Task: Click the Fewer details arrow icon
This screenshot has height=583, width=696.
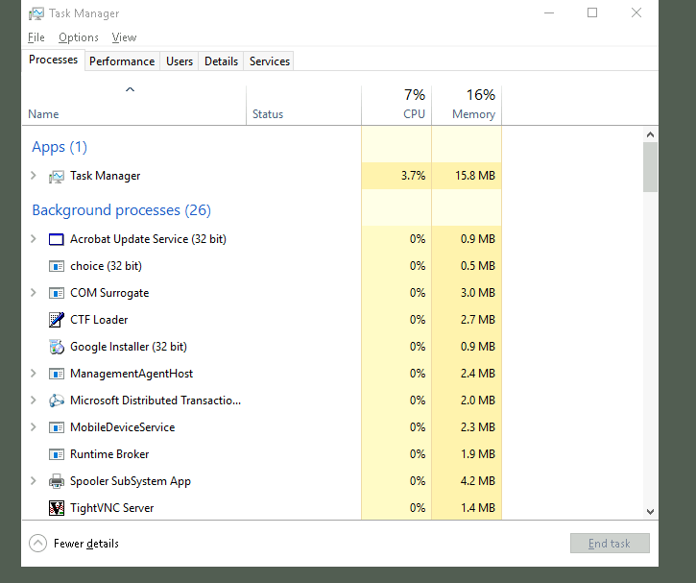Action: (x=37, y=543)
